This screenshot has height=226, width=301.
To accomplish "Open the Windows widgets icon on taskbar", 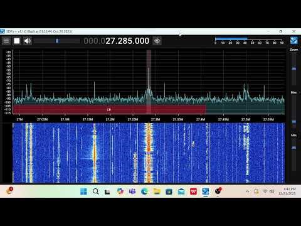I will coord(9,191).
